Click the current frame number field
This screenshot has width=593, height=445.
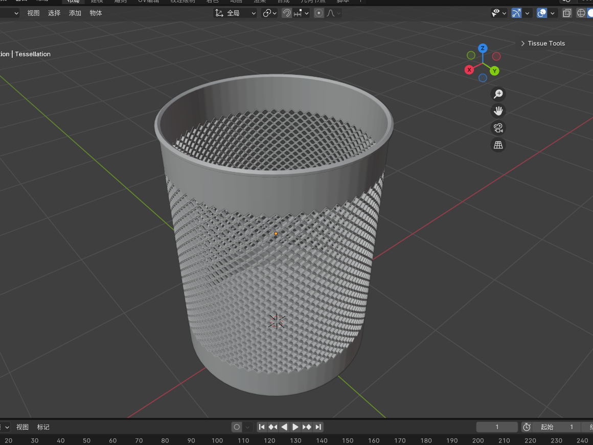click(497, 427)
